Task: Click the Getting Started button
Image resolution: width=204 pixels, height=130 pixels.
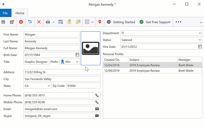Action: [121, 22]
